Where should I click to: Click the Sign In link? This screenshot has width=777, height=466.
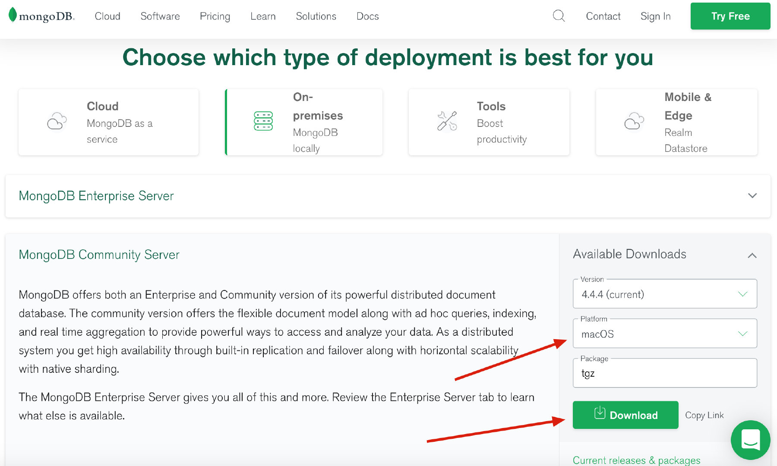(x=655, y=16)
